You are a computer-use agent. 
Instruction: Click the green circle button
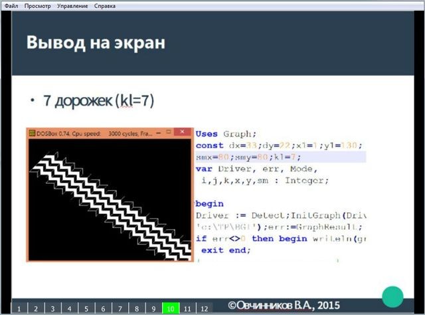tap(392, 296)
